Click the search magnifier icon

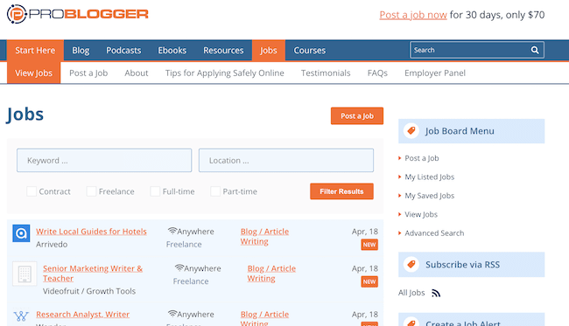[535, 50]
